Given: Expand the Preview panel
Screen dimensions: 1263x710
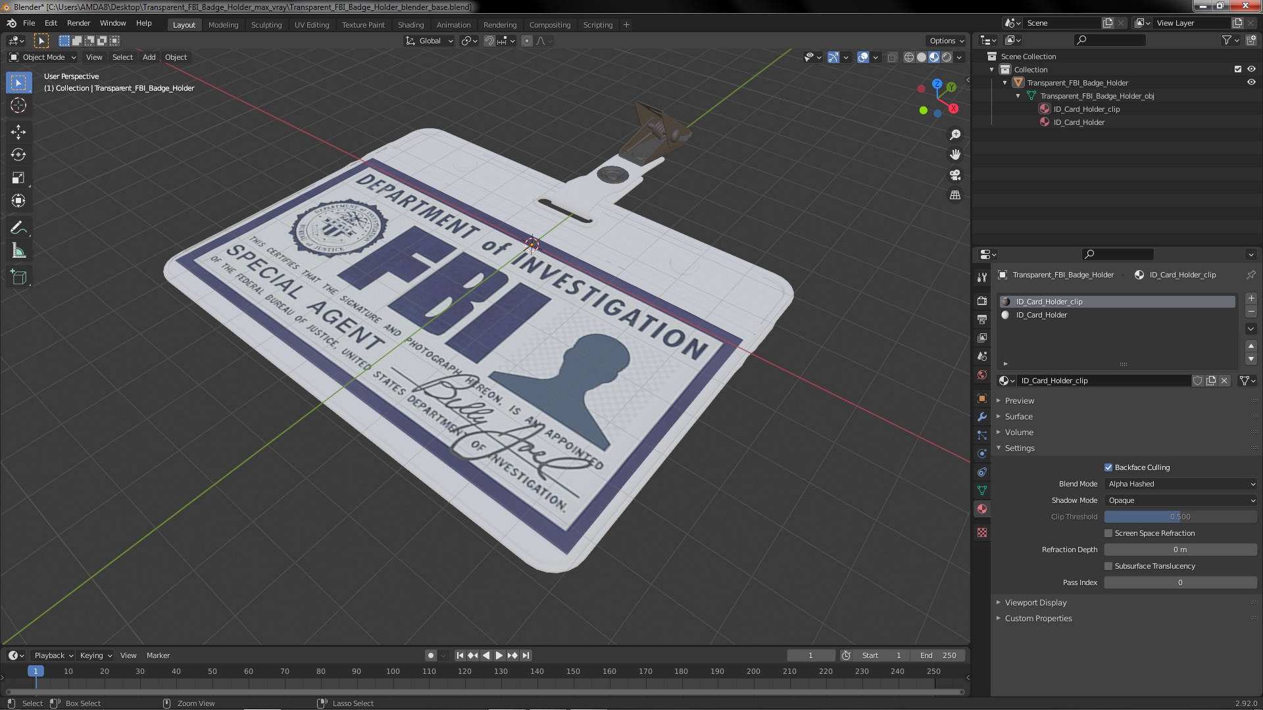Looking at the screenshot, I should click(1019, 401).
